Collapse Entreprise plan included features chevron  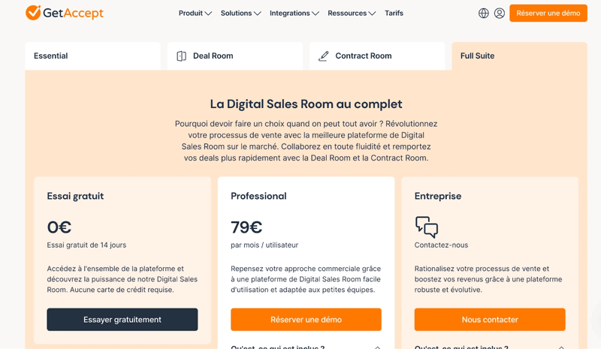click(561, 347)
